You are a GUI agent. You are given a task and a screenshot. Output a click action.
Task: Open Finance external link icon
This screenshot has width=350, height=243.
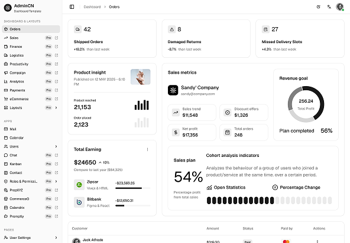click(56, 47)
